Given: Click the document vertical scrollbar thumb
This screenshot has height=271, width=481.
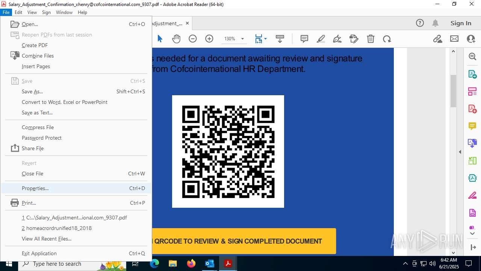Looking at the screenshot, I should pyautogui.click(x=453, y=91).
